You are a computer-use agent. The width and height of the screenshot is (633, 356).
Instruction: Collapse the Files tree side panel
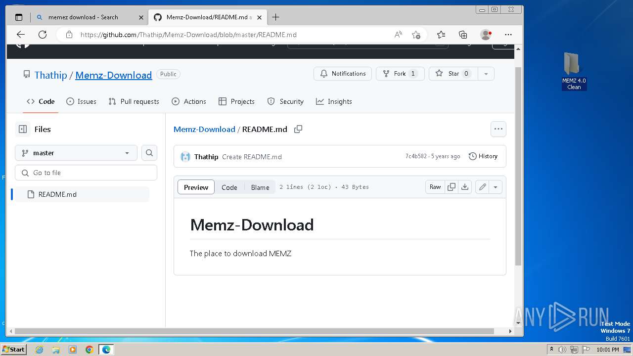[23, 129]
